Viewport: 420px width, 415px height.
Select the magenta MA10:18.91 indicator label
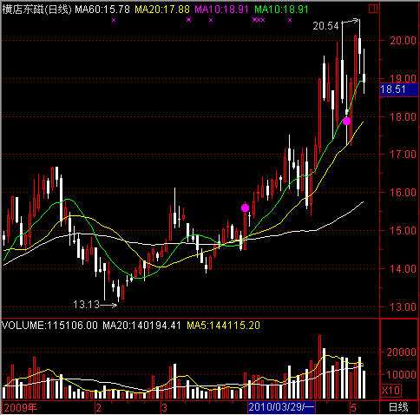(x=221, y=10)
